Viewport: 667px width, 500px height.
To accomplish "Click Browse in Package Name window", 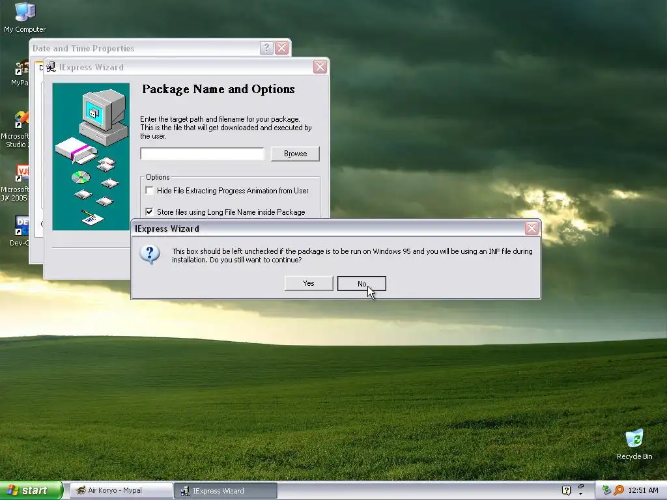I will (x=295, y=154).
